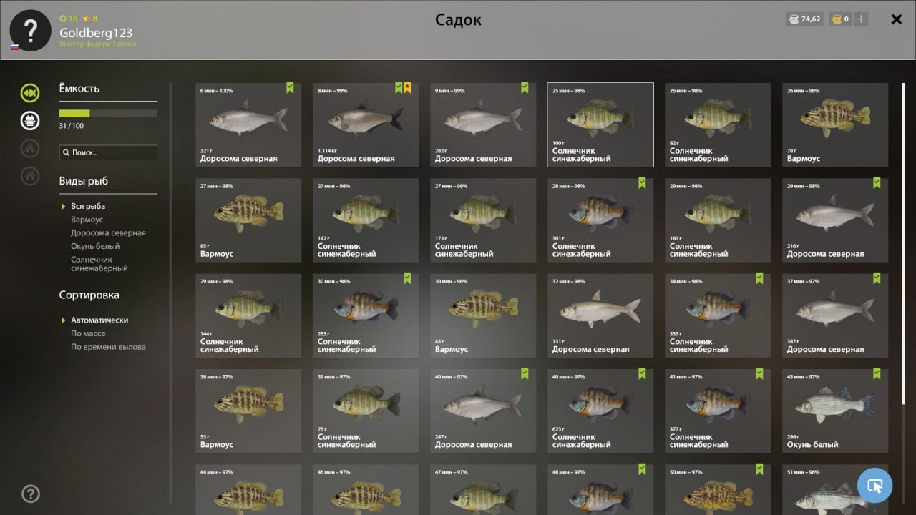This screenshot has width=916, height=515.
Task: Click the tent camp sidebar icon
Action: (30, 148)
